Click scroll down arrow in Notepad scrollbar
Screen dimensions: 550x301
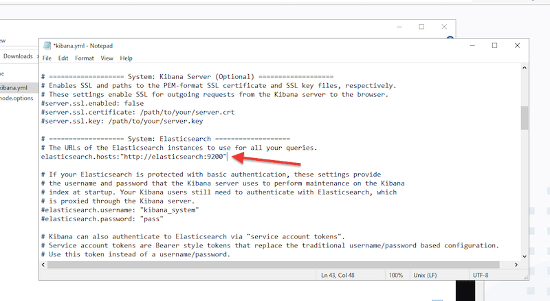(x=525, y=256)
